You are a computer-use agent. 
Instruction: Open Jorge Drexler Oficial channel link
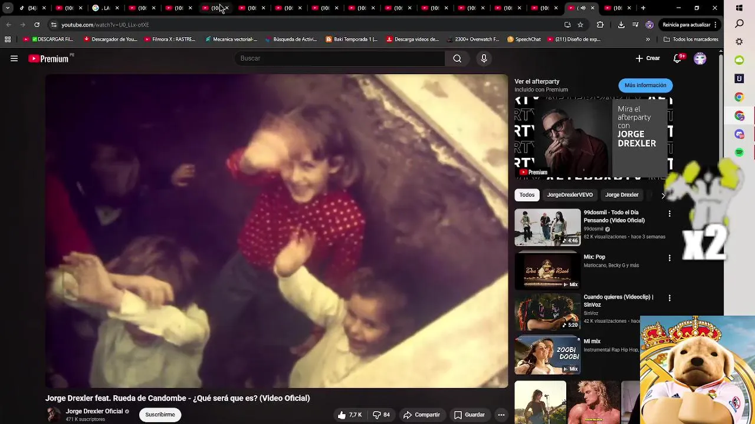(x=94, y=411)
